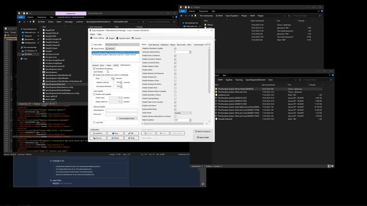Click the Reload configuration button
Screen dimensions: 367x206
115,138
